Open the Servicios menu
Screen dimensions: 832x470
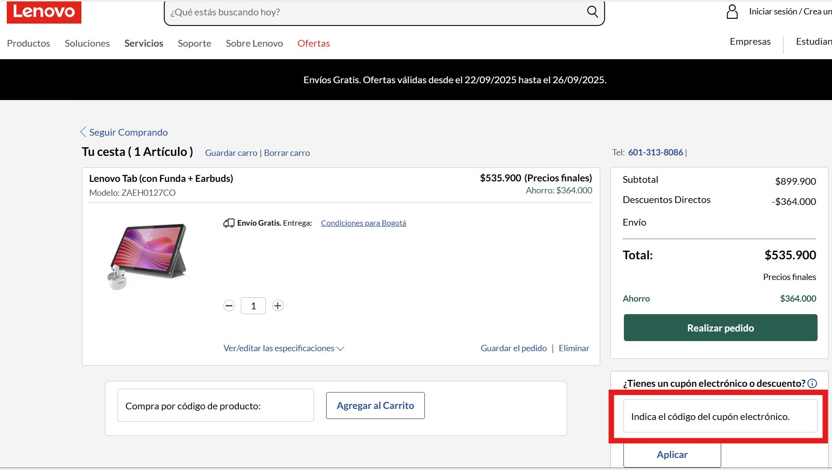(144, 43)
